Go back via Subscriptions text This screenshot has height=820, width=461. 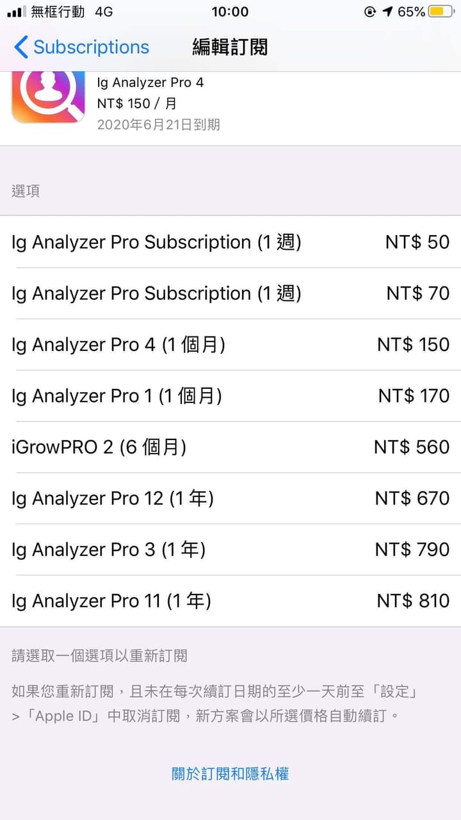click(x=91, y=47)
